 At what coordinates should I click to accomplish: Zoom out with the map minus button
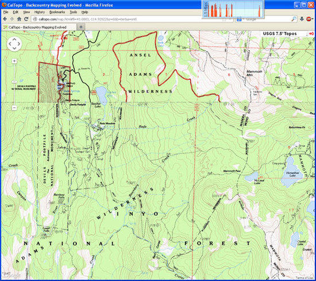(14, 107)
